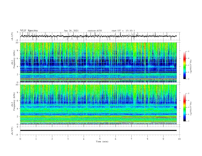This screenshot has width=202, height=156.
Task: Click the "ch.1(V)" axis label
Action: [x=12, y=36]
